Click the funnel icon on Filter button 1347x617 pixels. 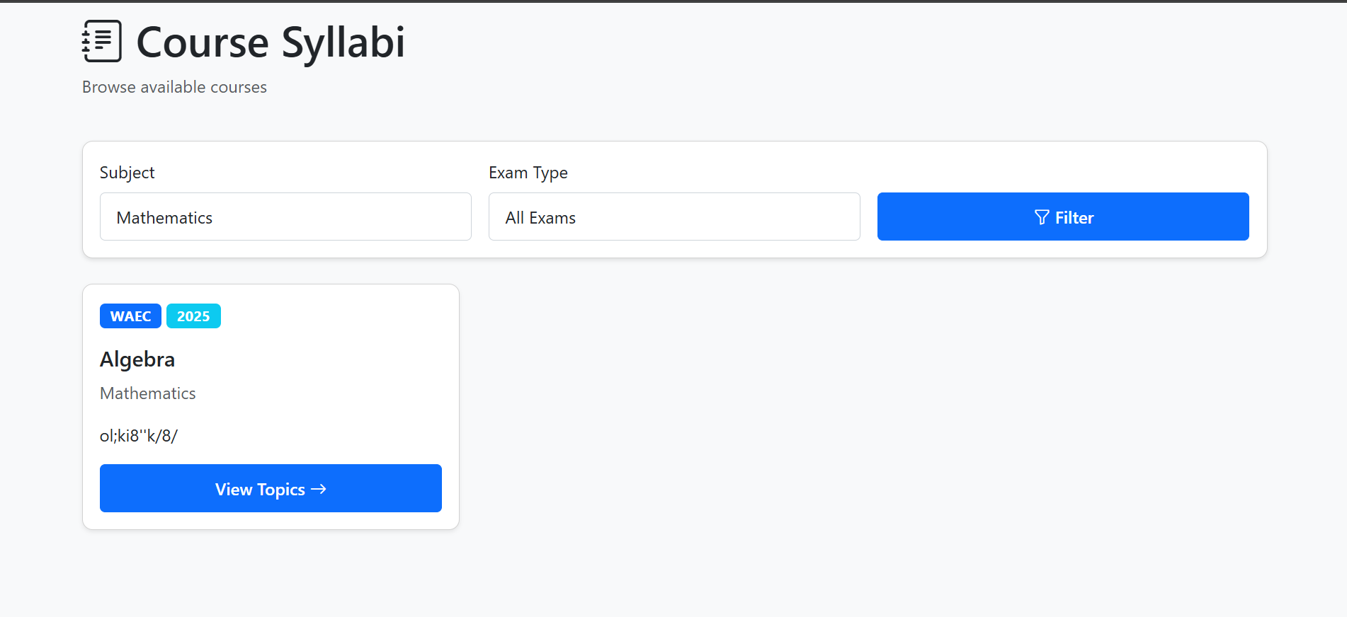[1041, 217]
